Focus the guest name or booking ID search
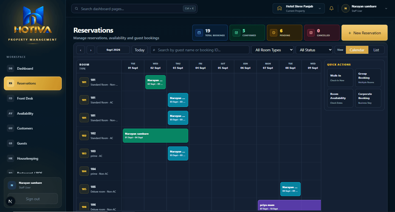Image resolution: width=395 pixels, height=212 pixels. click(200, 50)
